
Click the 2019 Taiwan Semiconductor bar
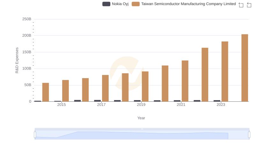point(145,86)
